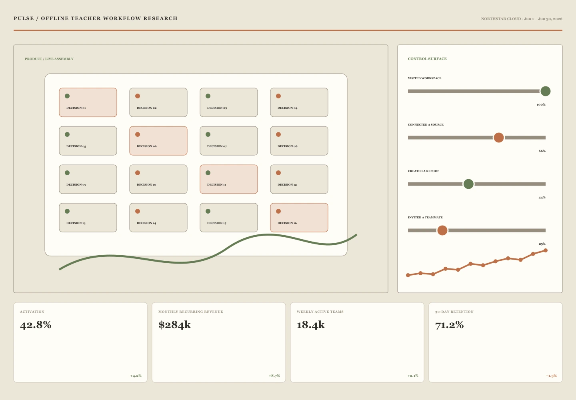The height and width of the screenshot is (400, 576).
Task: Open the Weekly Active Teams card
Action: (x=357, y=342)
